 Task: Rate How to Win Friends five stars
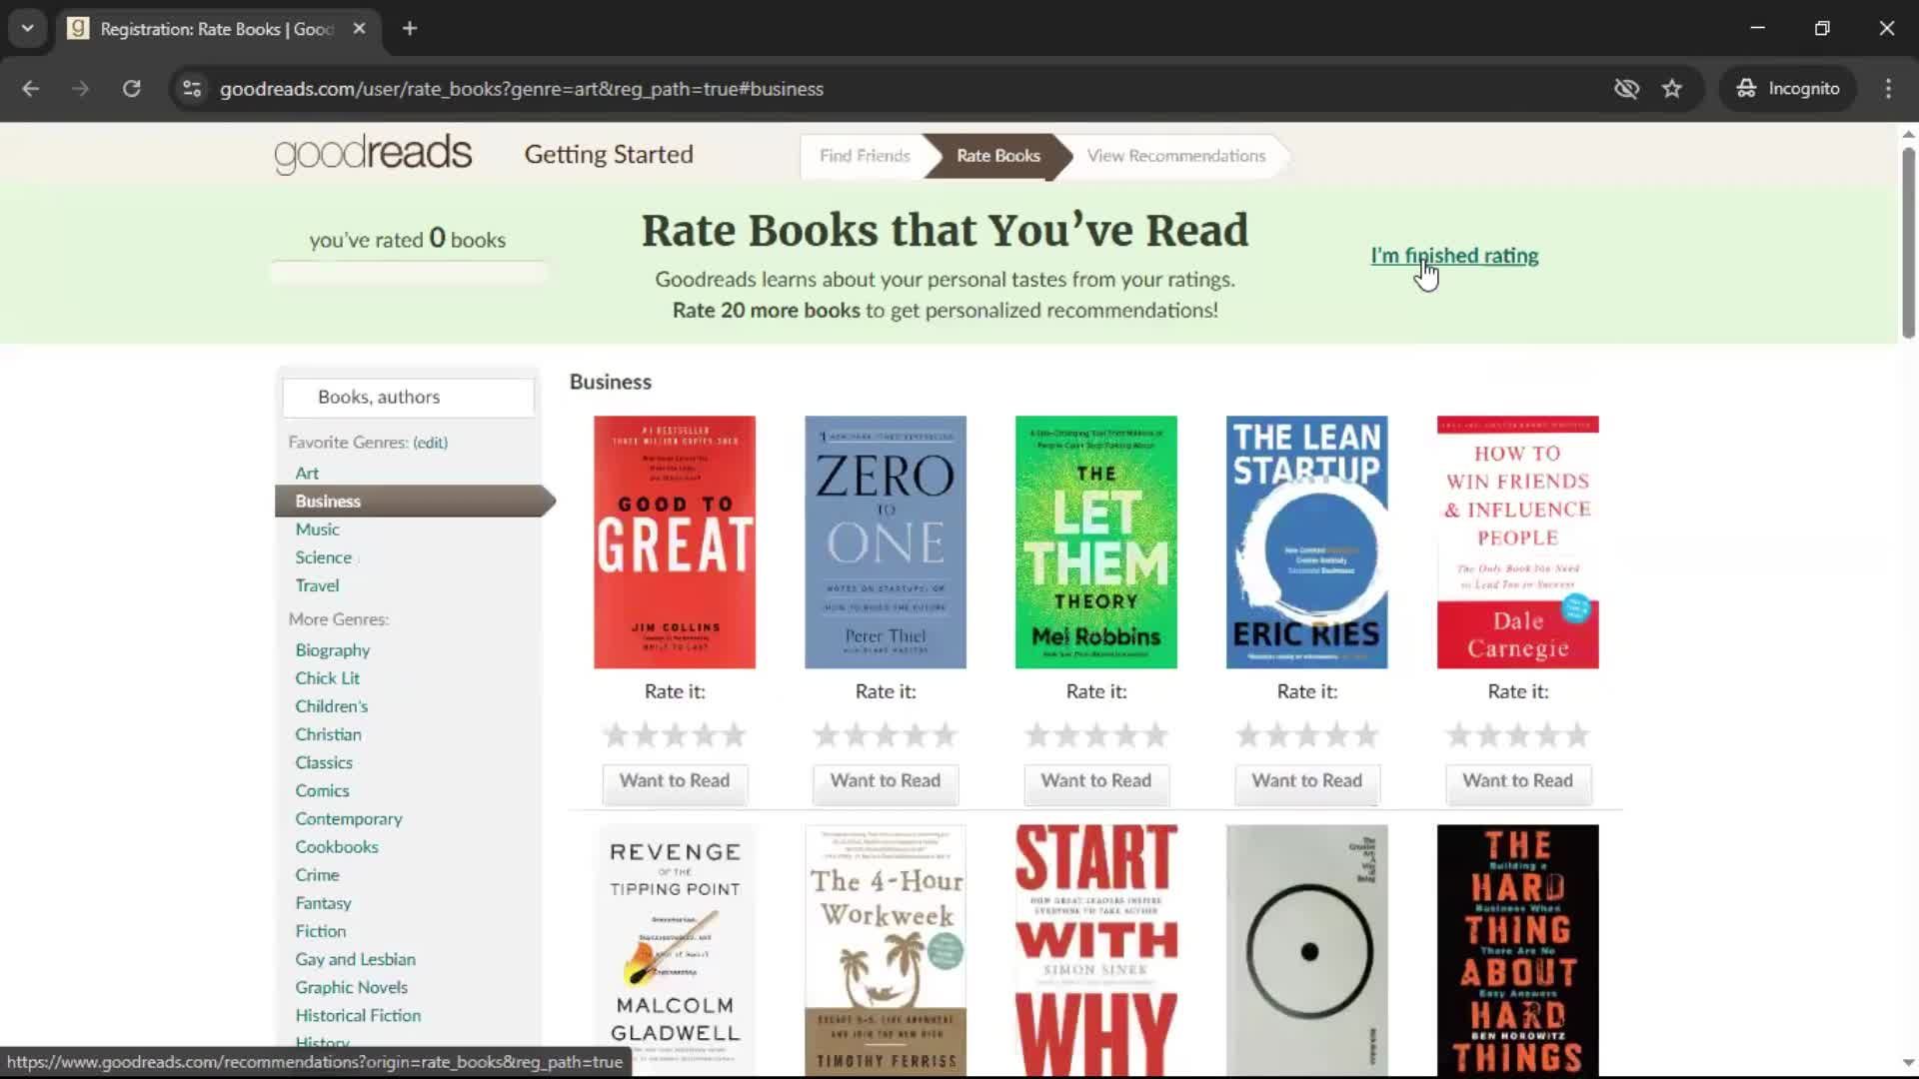click(x=1578, y=736)
